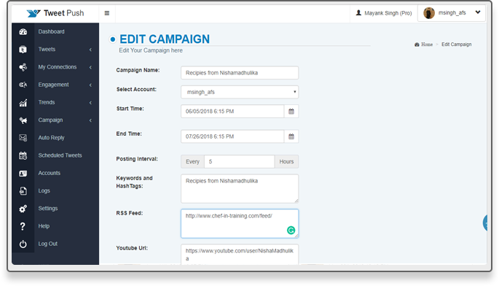The width and height of the screenshot is (499, 286).
Task: Select Log Out in the sidebar
Action: click(48, 244)
